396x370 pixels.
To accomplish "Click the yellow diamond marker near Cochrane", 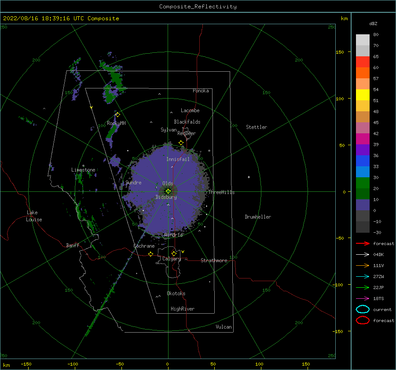I will [150, 254].
